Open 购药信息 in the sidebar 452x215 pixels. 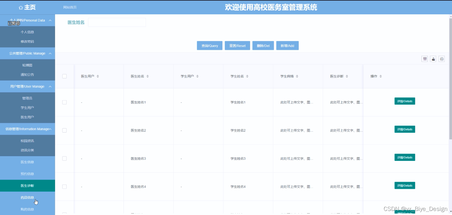27,209
